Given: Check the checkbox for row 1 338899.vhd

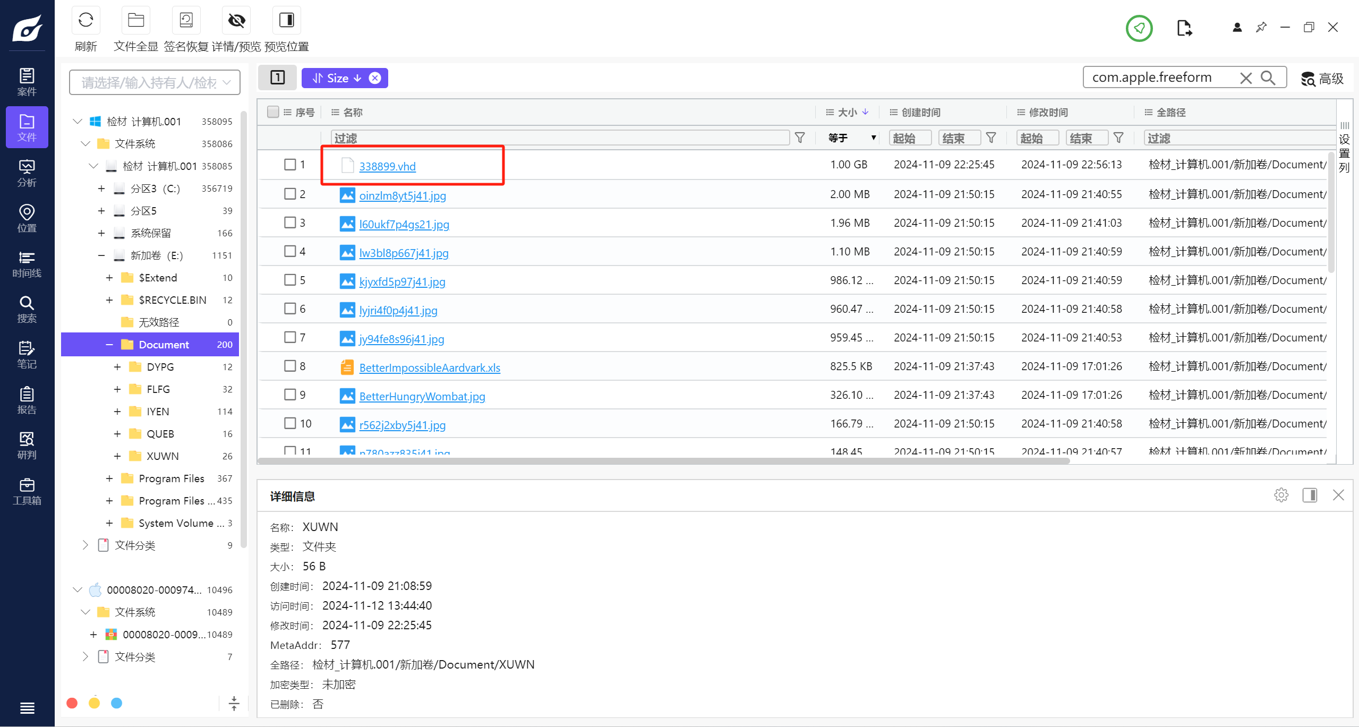Looking at the screenshot, I should [x=289, y=165].
